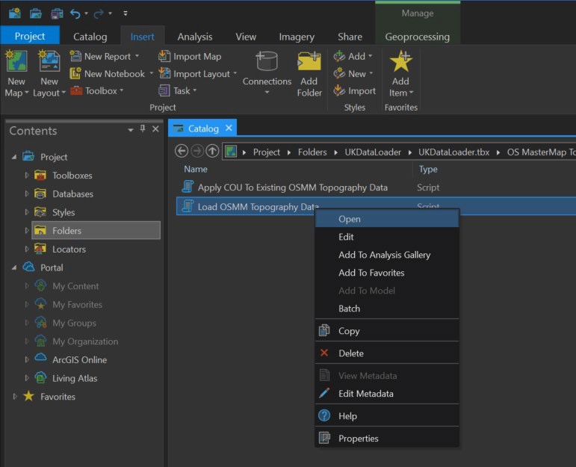Open the Imagery ribbon tab
The width and height of the screenshot is (576, 467).
click(x=297, y=37)
